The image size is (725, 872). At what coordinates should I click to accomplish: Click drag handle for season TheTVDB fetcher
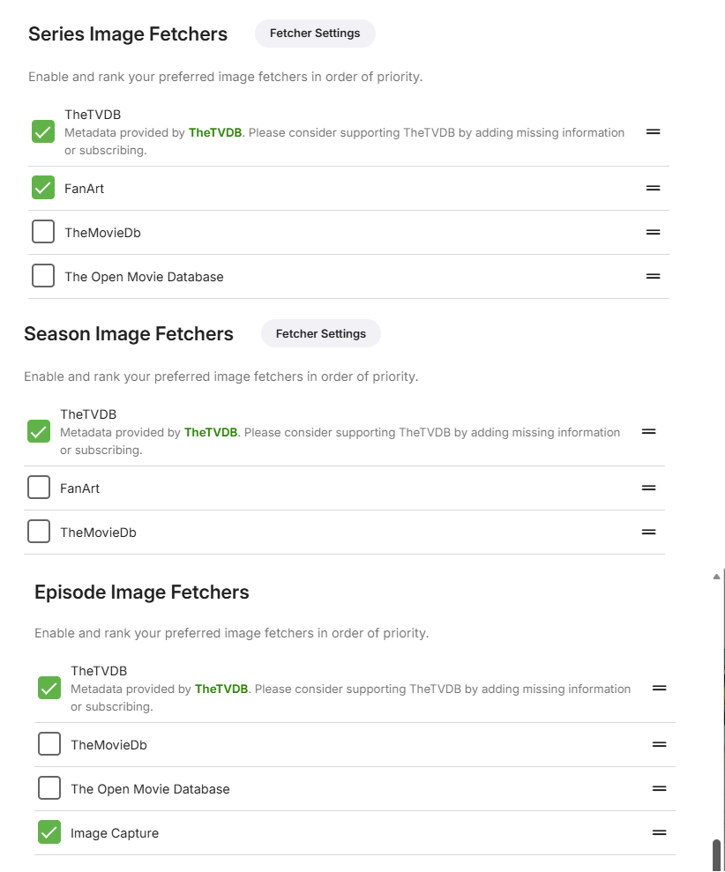pyautogui.click(x=648, y=432)
